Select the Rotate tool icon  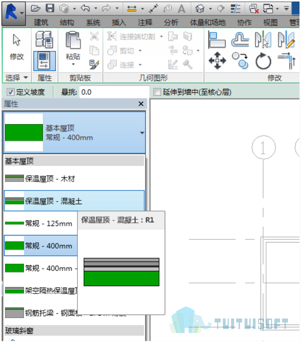[x=263, y=61]
